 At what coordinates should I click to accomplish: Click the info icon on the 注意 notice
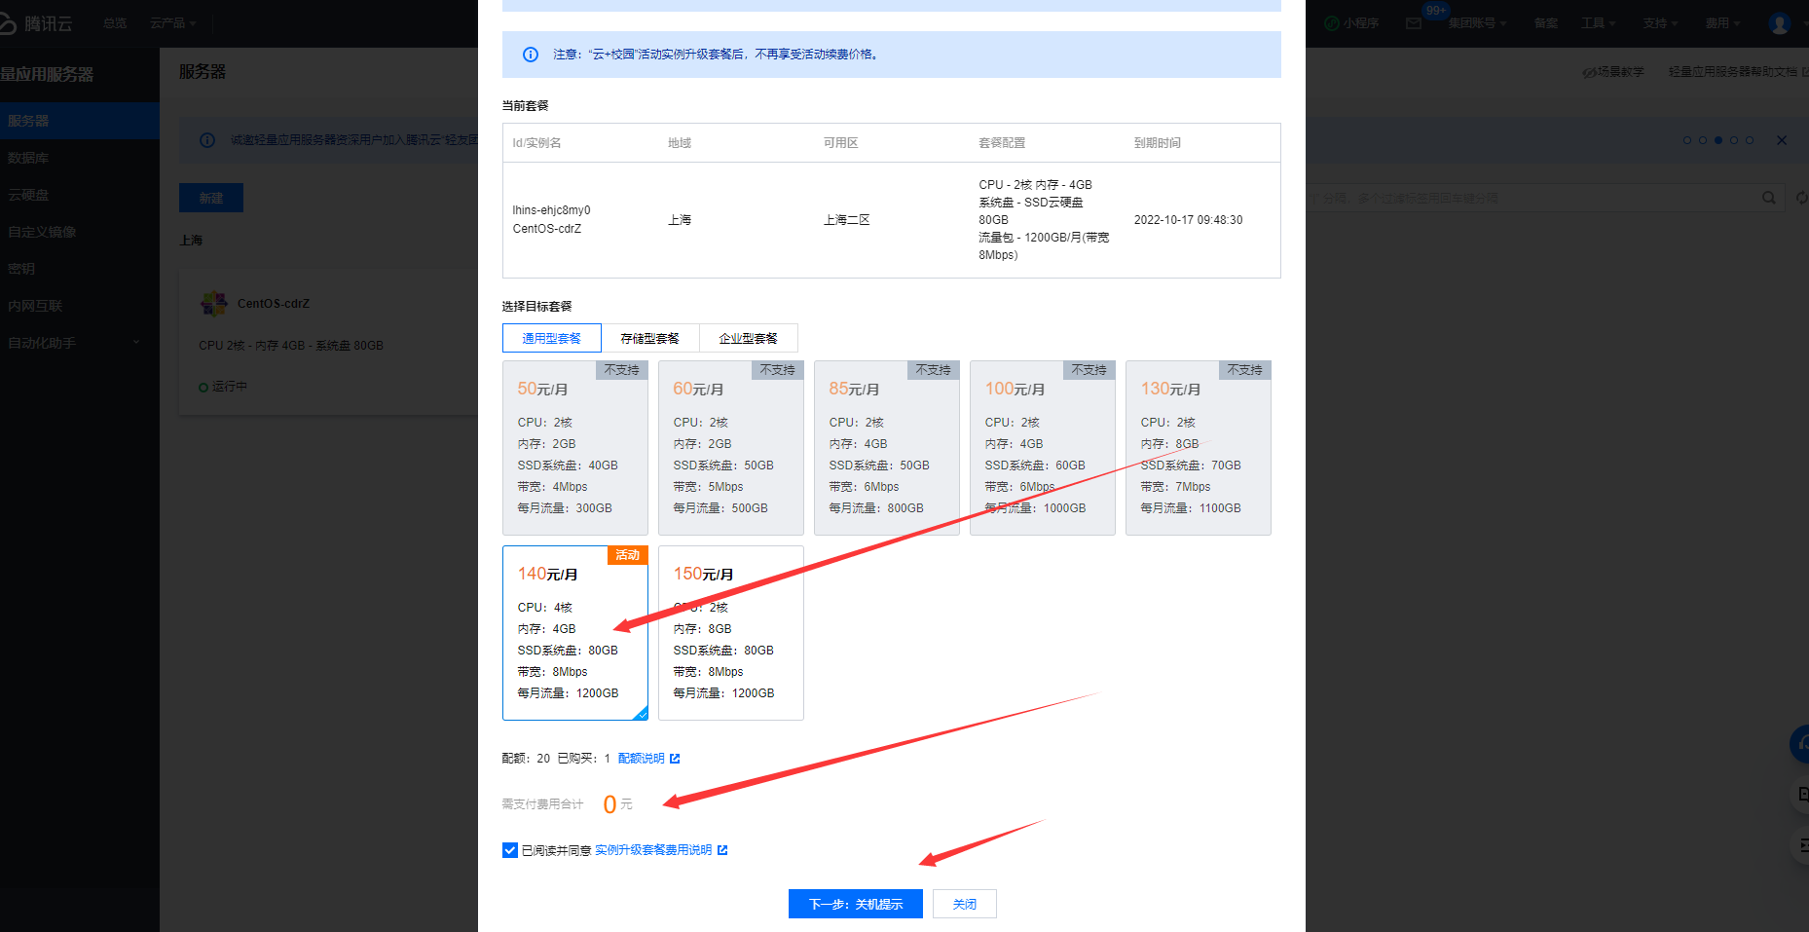coord(531,55)
